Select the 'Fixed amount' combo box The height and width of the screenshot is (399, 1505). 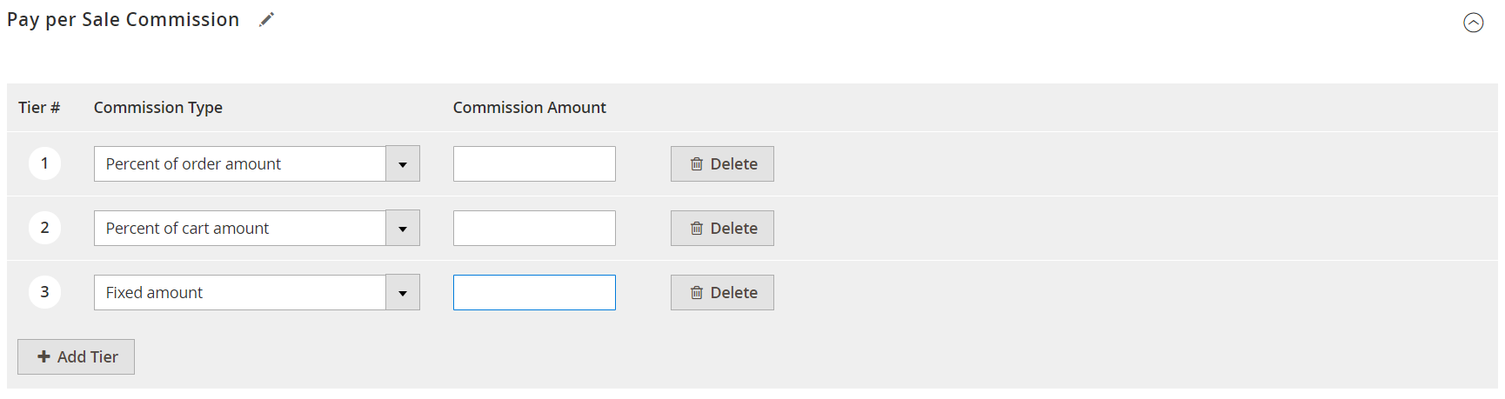coord(257,292)
